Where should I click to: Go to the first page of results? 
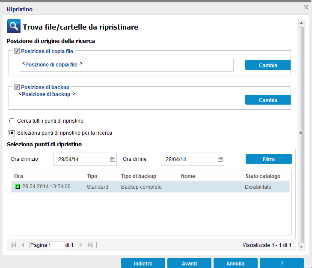click(x=14, y=245)
